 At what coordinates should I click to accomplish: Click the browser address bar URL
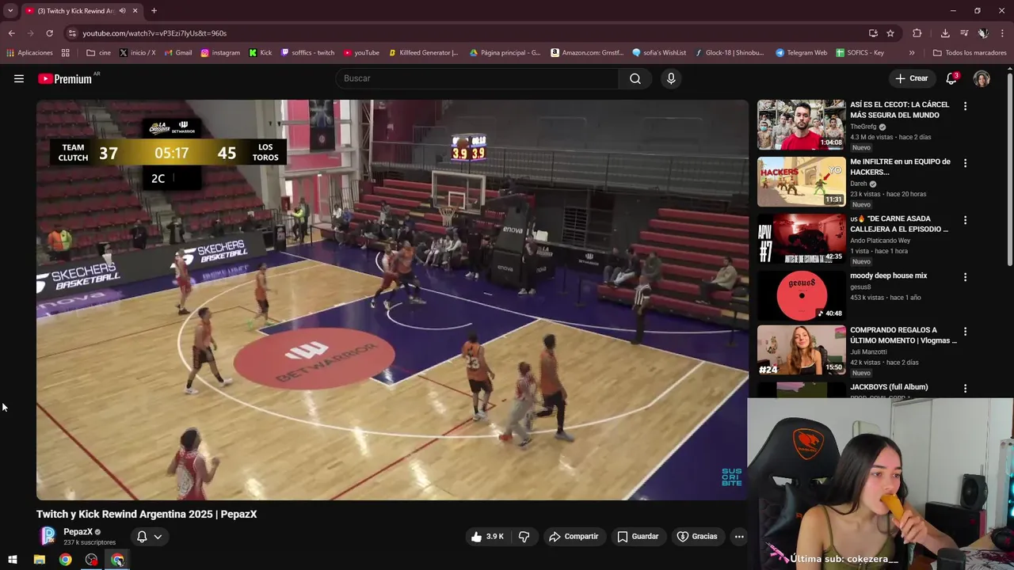click(154, 33)
